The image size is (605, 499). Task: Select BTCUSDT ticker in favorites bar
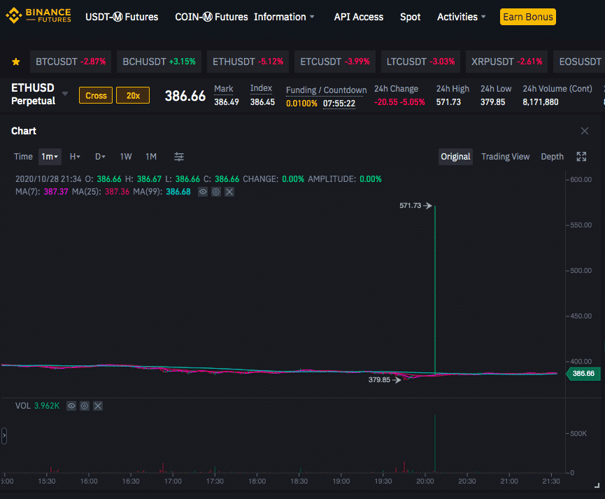coord(71,62)
